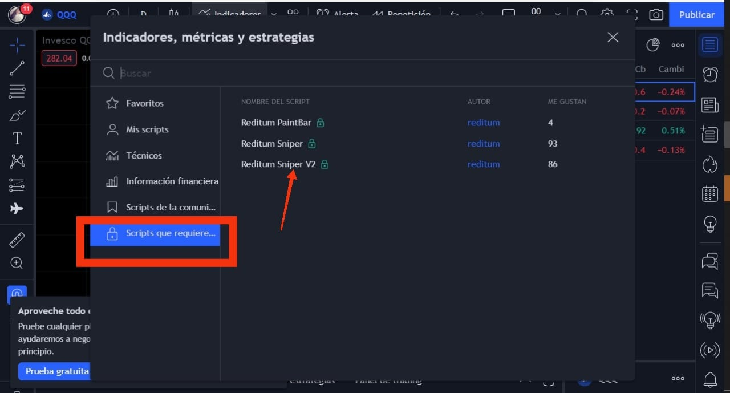Open reditum author link in PaintBar row
This screenshot has height=393, width=730.
tap(484, 123)
